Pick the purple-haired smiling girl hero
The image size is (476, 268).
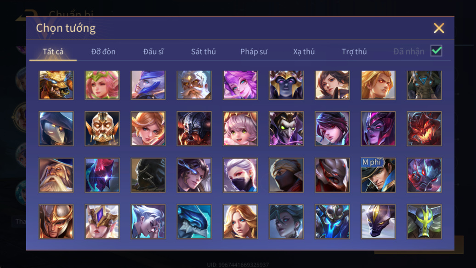click(240, 85)
